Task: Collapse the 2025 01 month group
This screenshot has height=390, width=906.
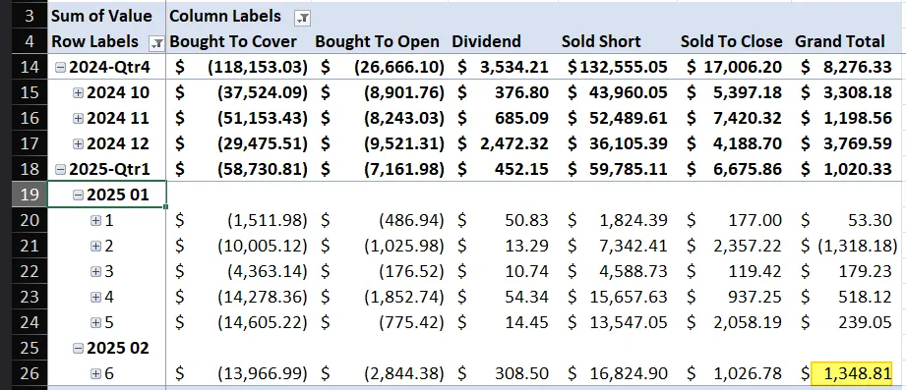Action: 78,195
